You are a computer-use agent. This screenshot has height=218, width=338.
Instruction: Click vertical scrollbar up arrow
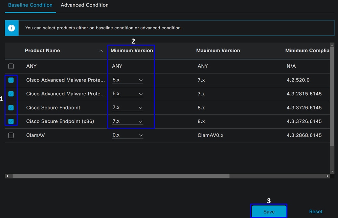click(332, 45)
